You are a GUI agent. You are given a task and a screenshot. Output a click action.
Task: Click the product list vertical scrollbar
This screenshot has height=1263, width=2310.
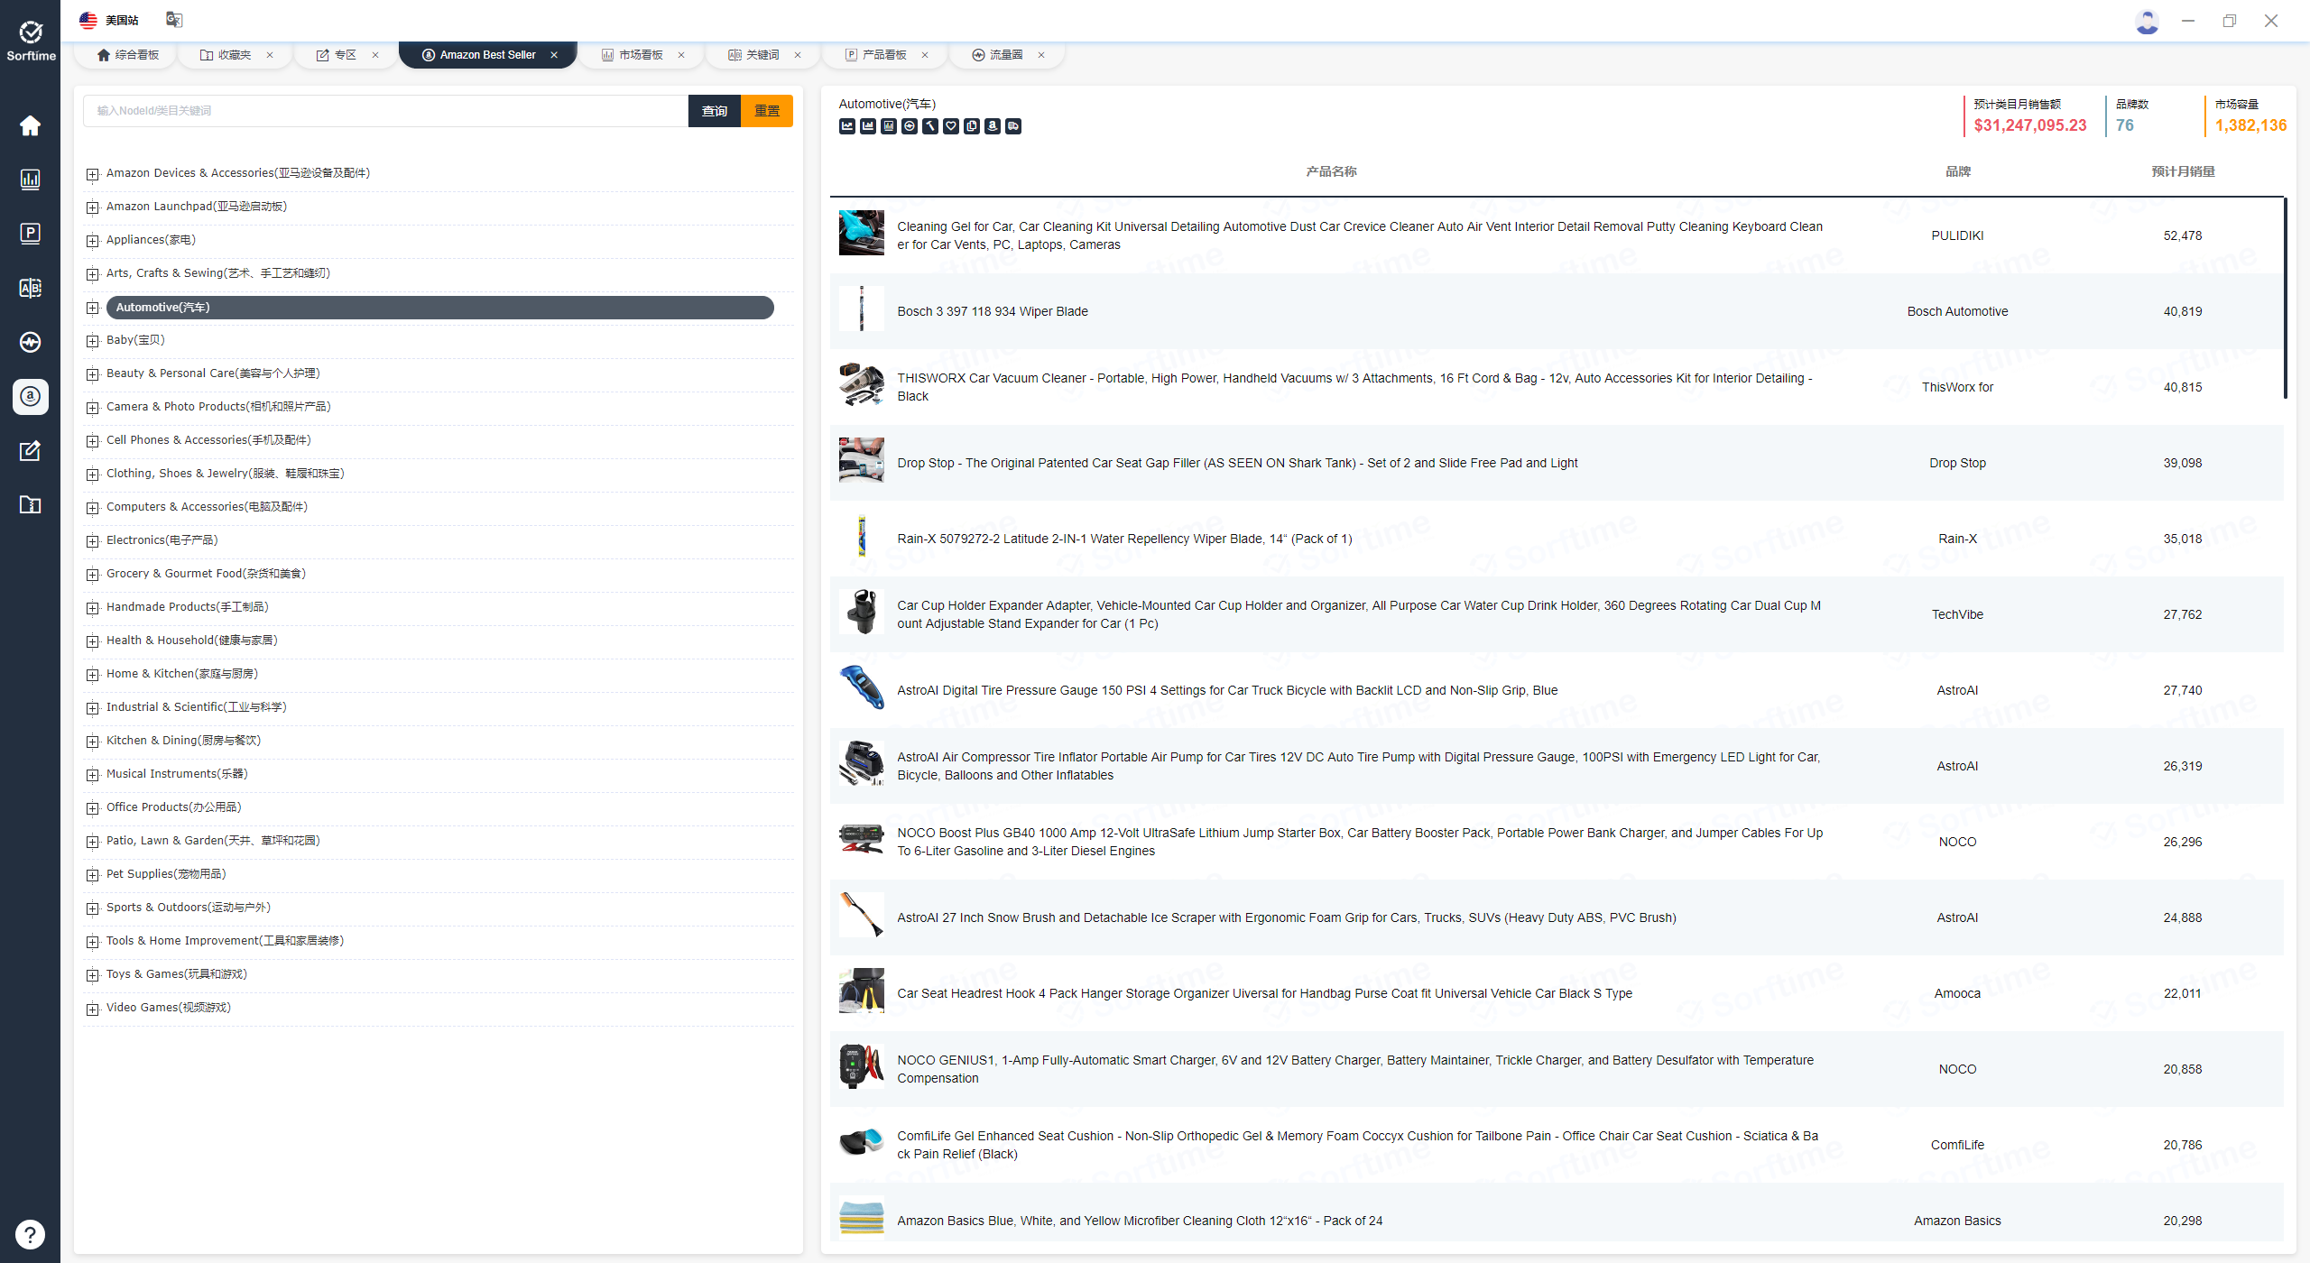tap(2286, 298)
